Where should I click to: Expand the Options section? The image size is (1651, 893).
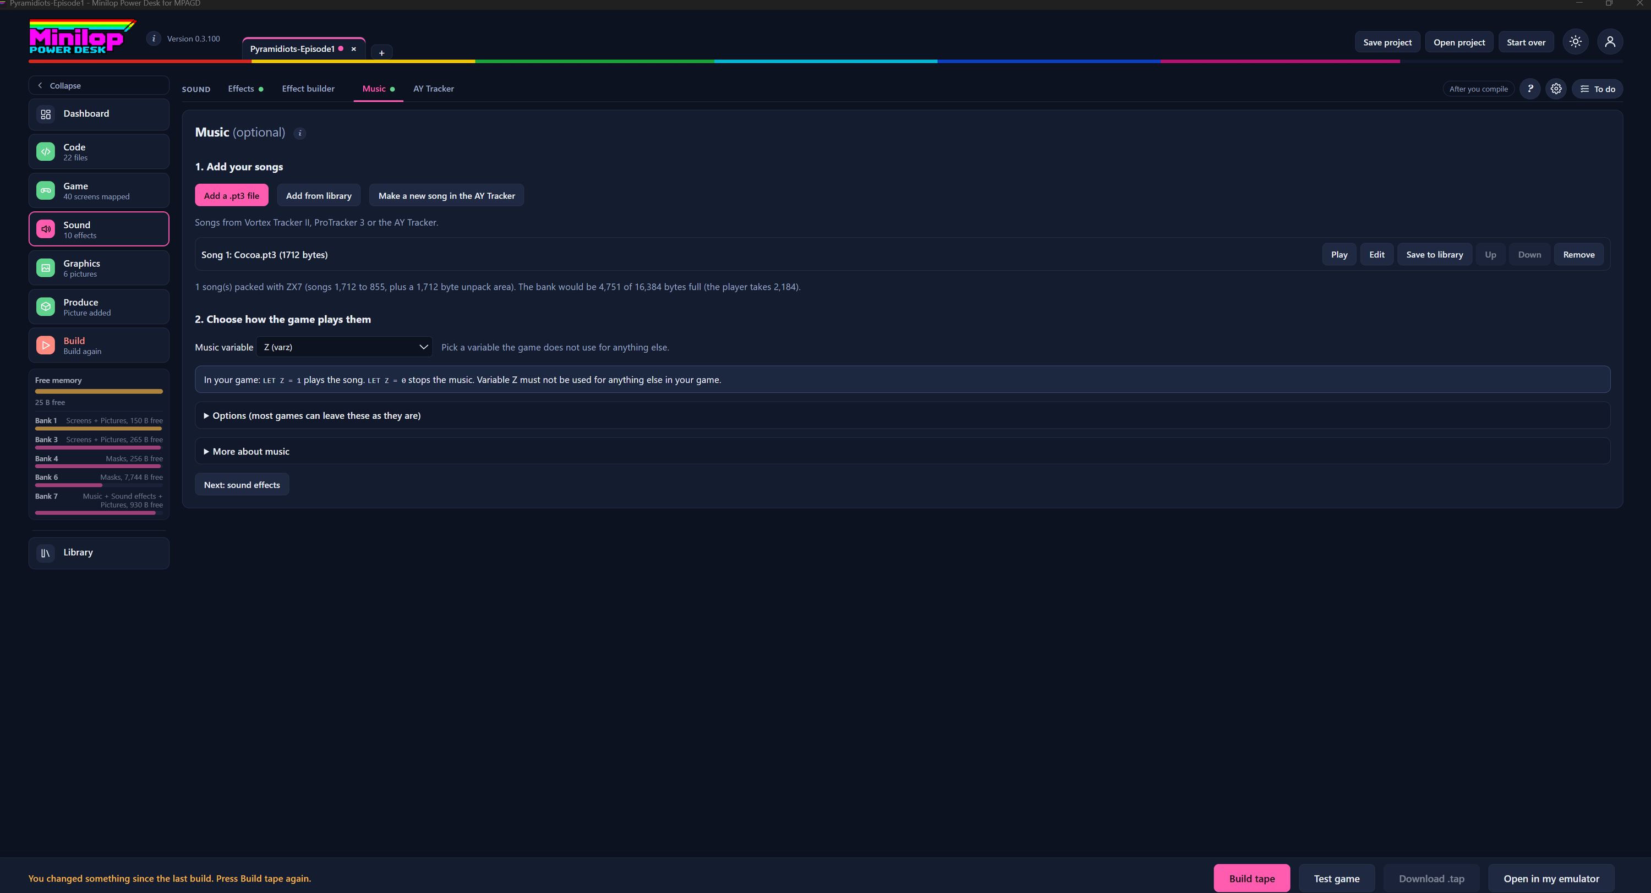tap(903, 416)
